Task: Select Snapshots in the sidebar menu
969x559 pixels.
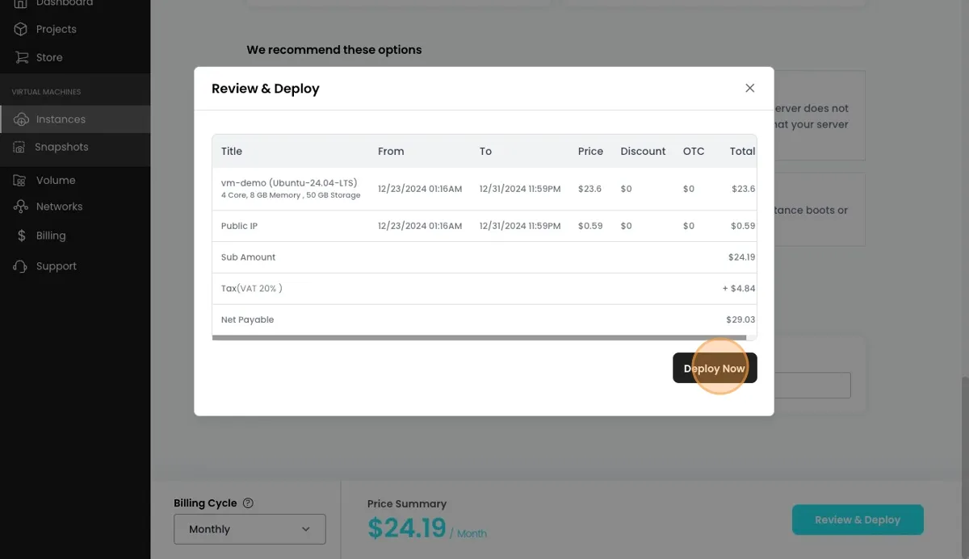Action: (61, 147)
